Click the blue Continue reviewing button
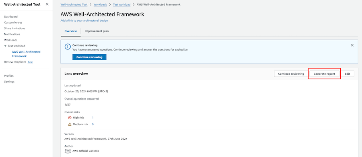362x157 pixels. [89, 57]
